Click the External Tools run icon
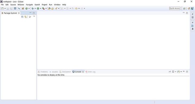 click(43, 8)
